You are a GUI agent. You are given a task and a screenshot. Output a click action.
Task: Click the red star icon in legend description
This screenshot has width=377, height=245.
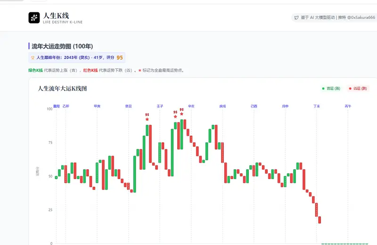point(139,71)
